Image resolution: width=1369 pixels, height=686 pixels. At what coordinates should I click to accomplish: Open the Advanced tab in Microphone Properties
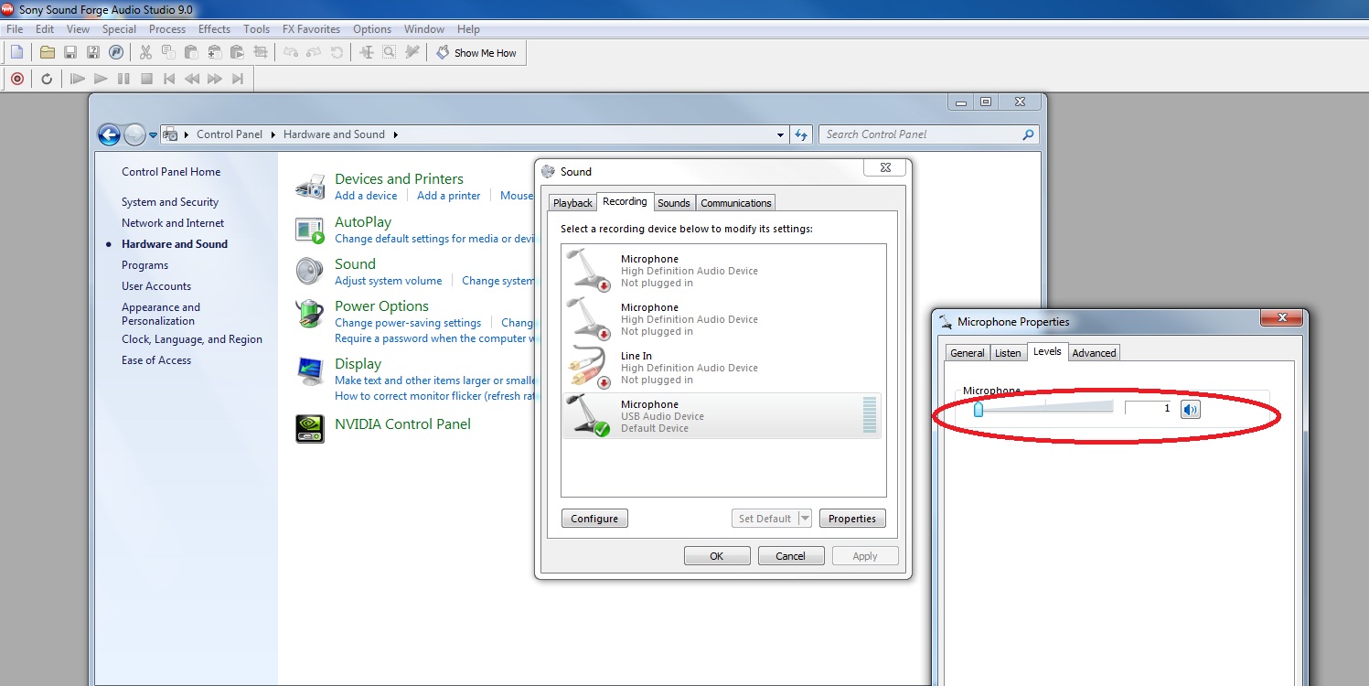click(x=1094, y=353)
